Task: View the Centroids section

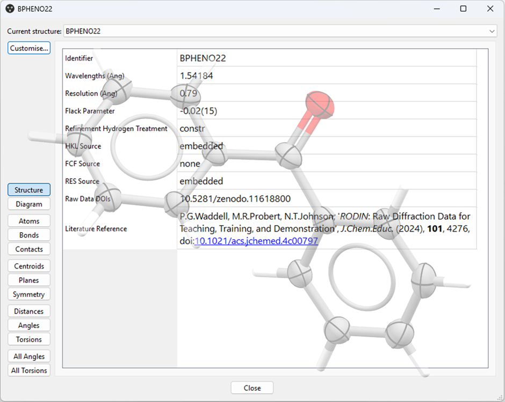Action: (x=29, y=266)
